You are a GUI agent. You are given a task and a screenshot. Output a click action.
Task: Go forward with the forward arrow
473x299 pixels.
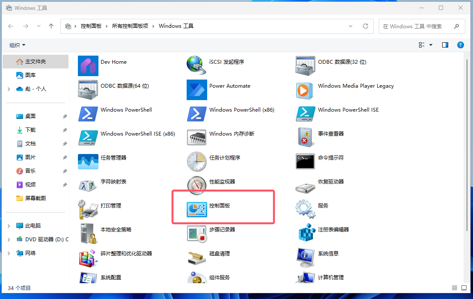26,26
